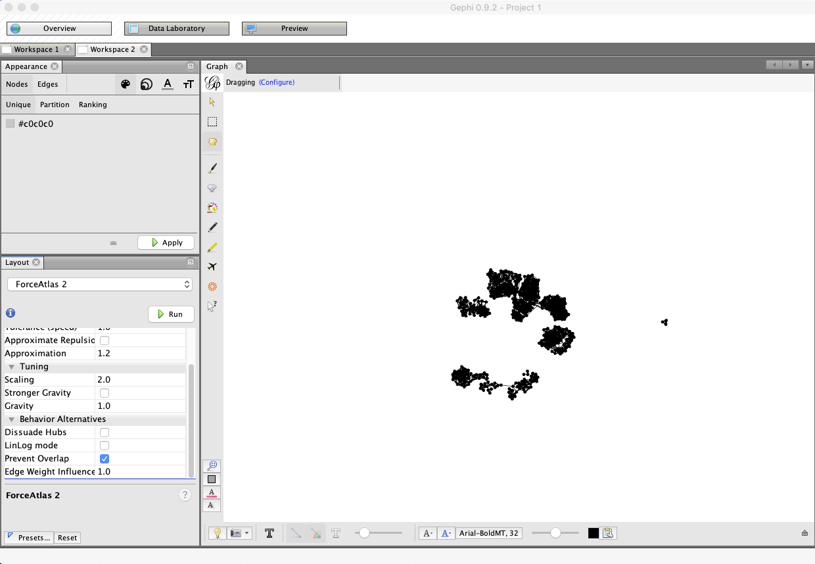Open the ForceAtlas 2 layout dropdown

click(99, 284)
